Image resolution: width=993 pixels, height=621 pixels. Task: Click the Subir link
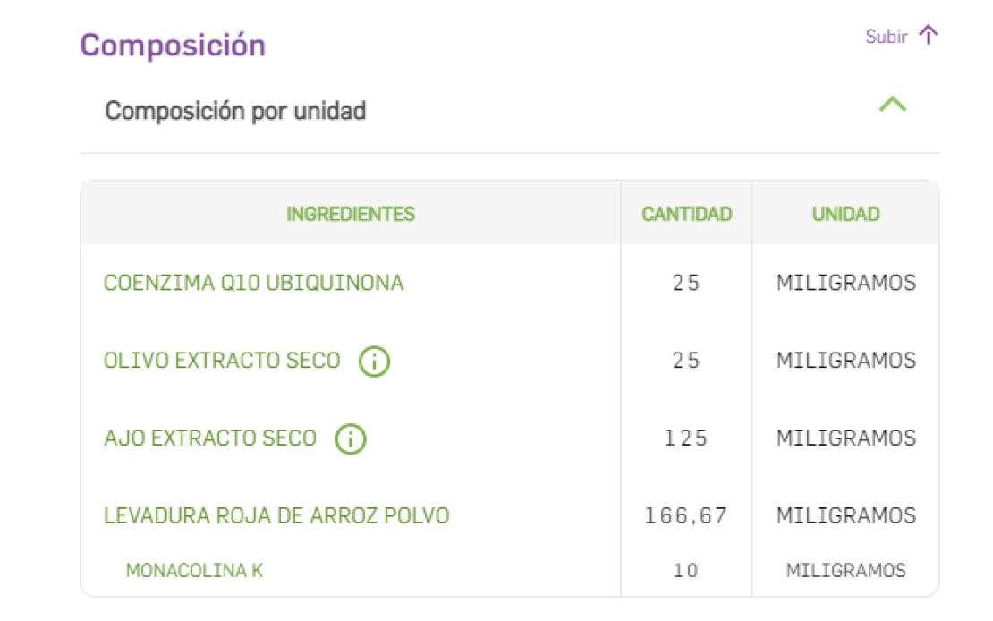click(x=886, y=37)
